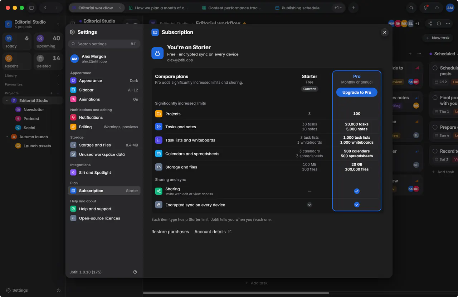Click the share icon in the Editorial workflow header

[430, 24]
